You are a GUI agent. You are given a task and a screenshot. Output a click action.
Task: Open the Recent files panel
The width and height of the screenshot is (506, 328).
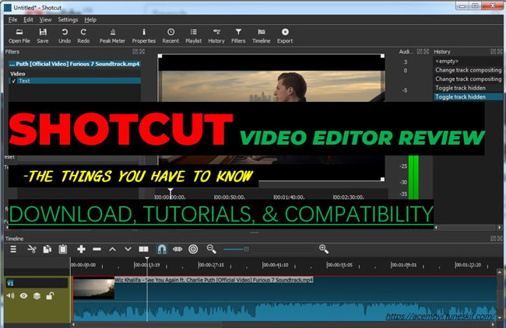170,36
